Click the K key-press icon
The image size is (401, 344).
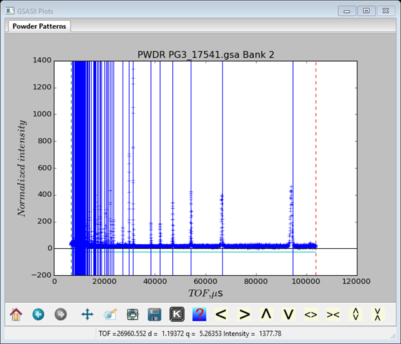coord(177,314)
